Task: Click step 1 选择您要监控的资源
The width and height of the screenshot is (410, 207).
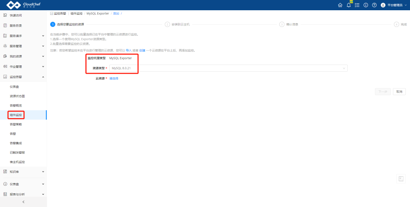Action: click(67, 24)
